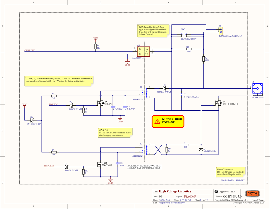Click the SW3 height note

(x=153, y=31)
